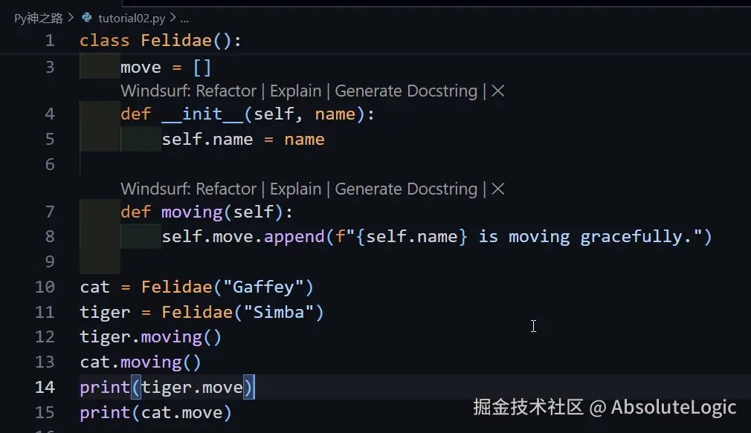This screenshot has height=433, width=751.
Task: Click print(cat.move) on line 15
Action: point(156,413)
